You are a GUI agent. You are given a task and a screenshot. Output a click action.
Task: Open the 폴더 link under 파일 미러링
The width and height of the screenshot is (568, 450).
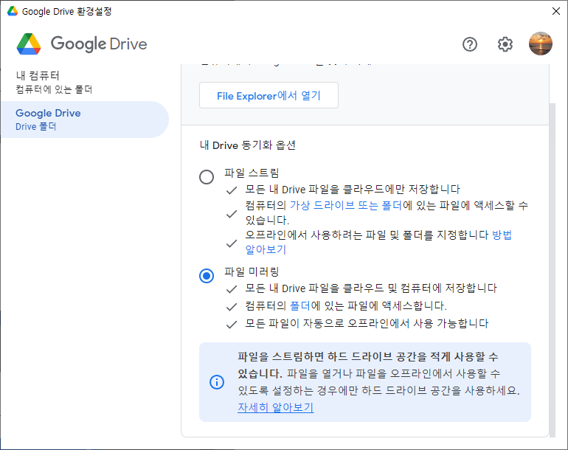coord(300,306)
